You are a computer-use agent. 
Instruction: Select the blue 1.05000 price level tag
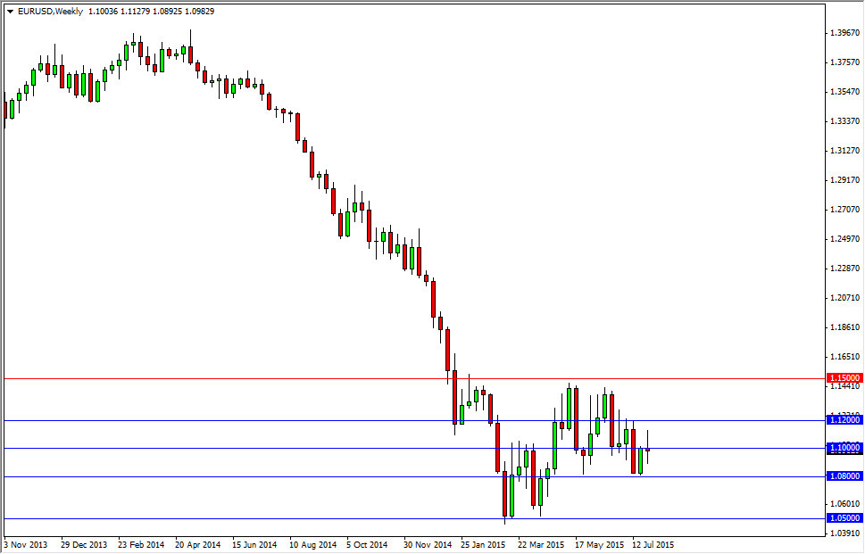[x=843, y=518]
